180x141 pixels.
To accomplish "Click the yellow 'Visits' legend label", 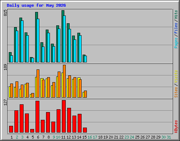I will pyautogui.click(x=176, y=76).
